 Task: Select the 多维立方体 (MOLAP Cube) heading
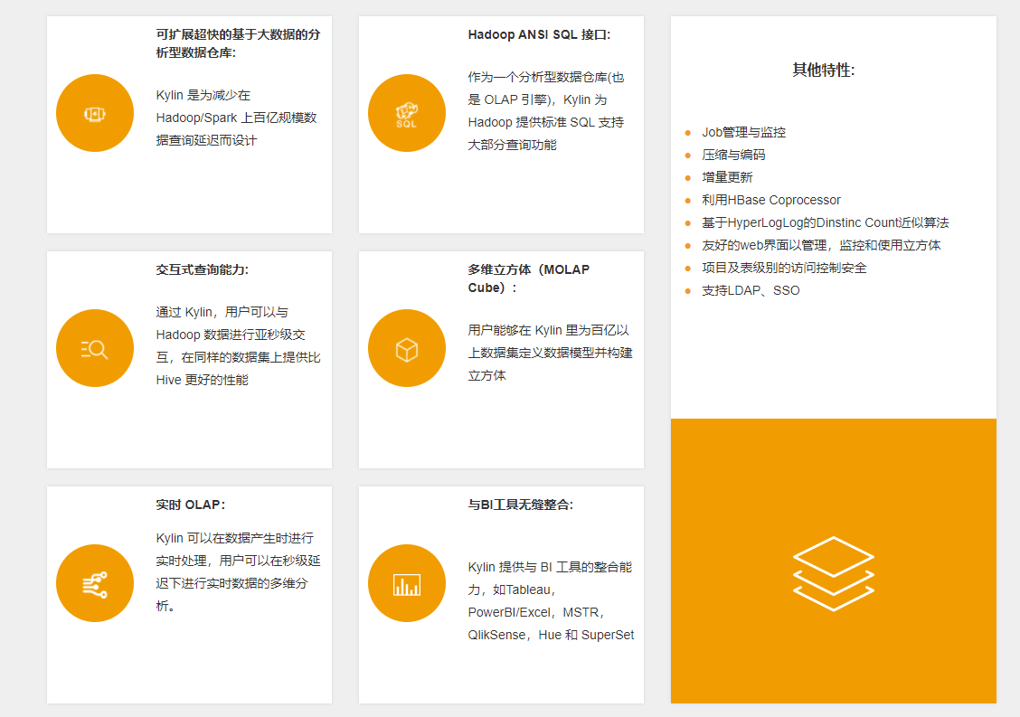pos(528,278)
